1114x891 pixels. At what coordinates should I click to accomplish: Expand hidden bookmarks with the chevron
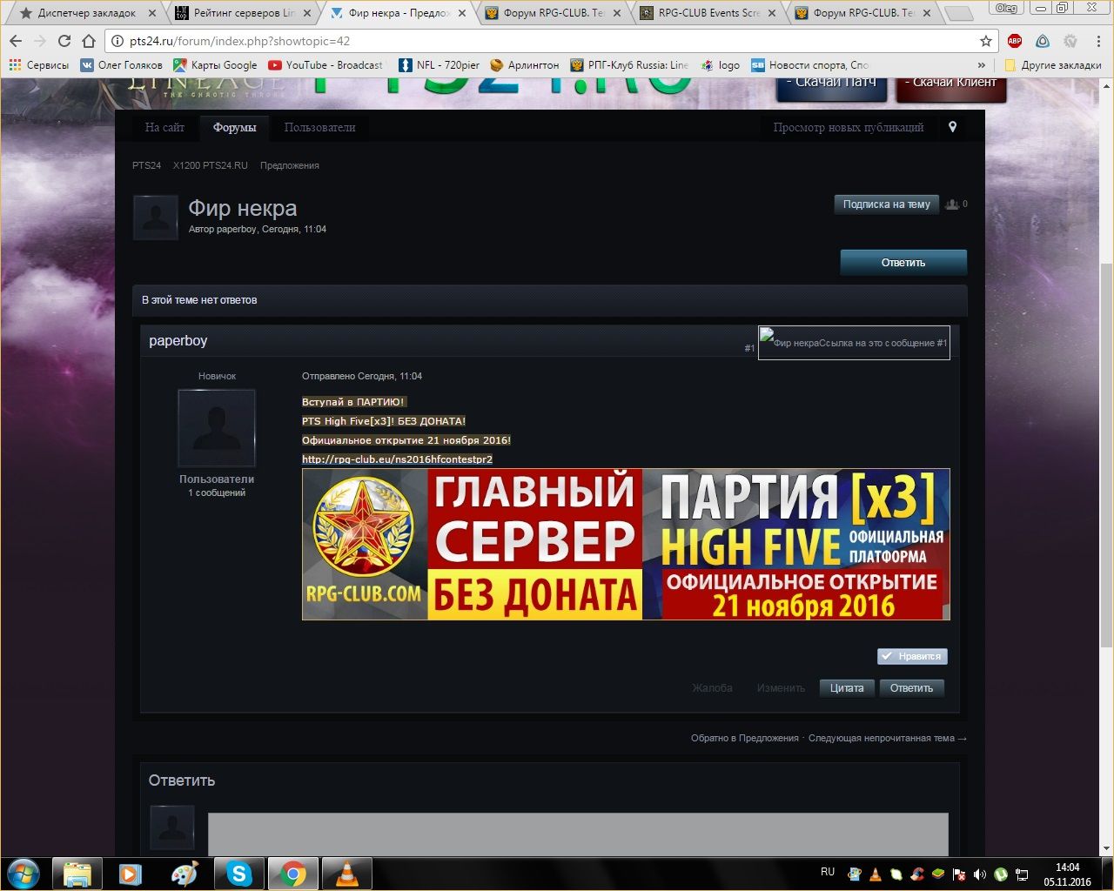click(982, 65)
